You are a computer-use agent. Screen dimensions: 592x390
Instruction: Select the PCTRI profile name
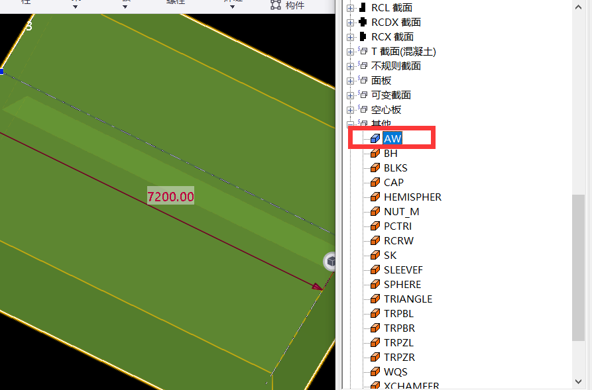398,226
